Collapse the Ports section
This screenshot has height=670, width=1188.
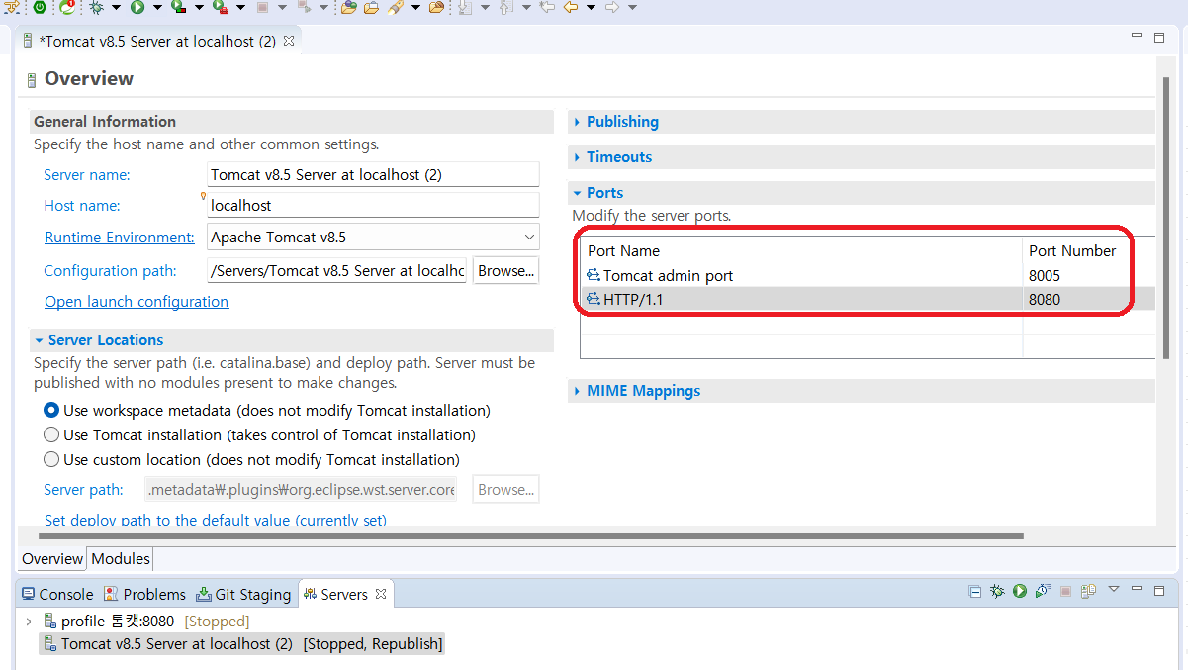[x=577, y=193]
